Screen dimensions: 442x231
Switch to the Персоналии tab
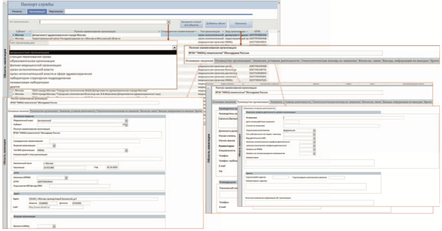click(56, 12)
